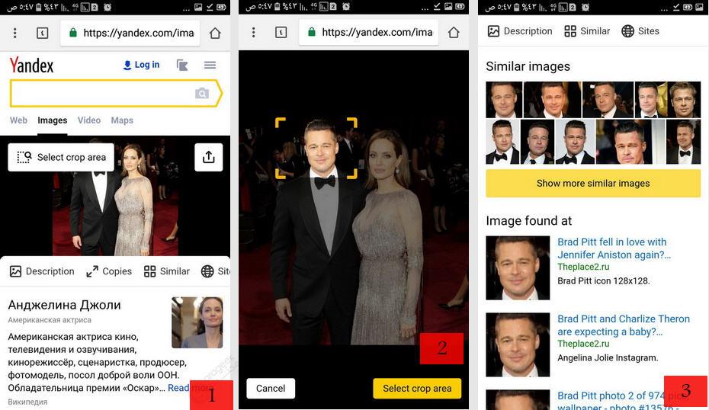
Task: Click Show more similar images
Action: pos(592,183)
